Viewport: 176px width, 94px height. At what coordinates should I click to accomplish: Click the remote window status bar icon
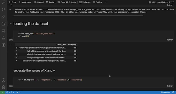[x=3, y=92]
